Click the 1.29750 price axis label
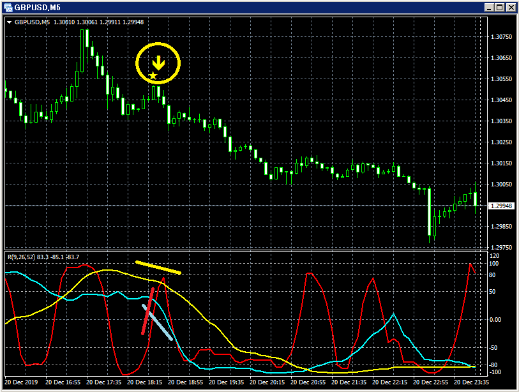 click(x=502, y=248)
